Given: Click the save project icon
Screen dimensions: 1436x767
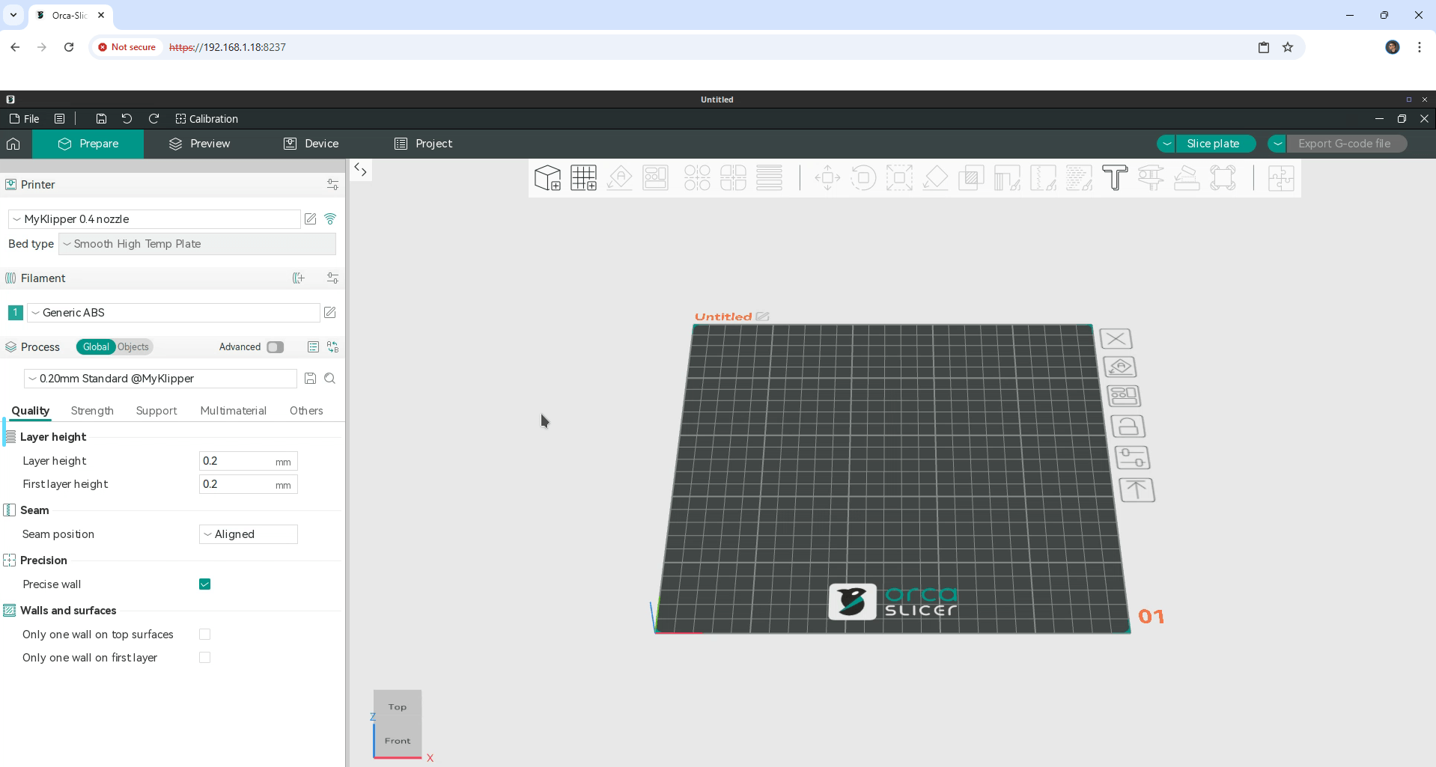Looking at the screenshot, I should click(101, 119).
